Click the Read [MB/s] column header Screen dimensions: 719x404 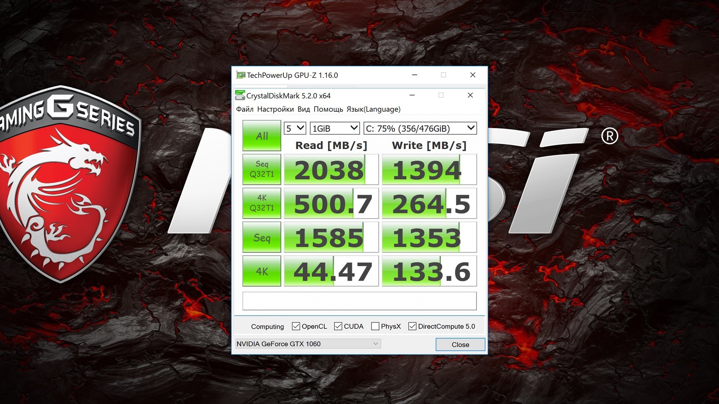click(x=331, y=145)
